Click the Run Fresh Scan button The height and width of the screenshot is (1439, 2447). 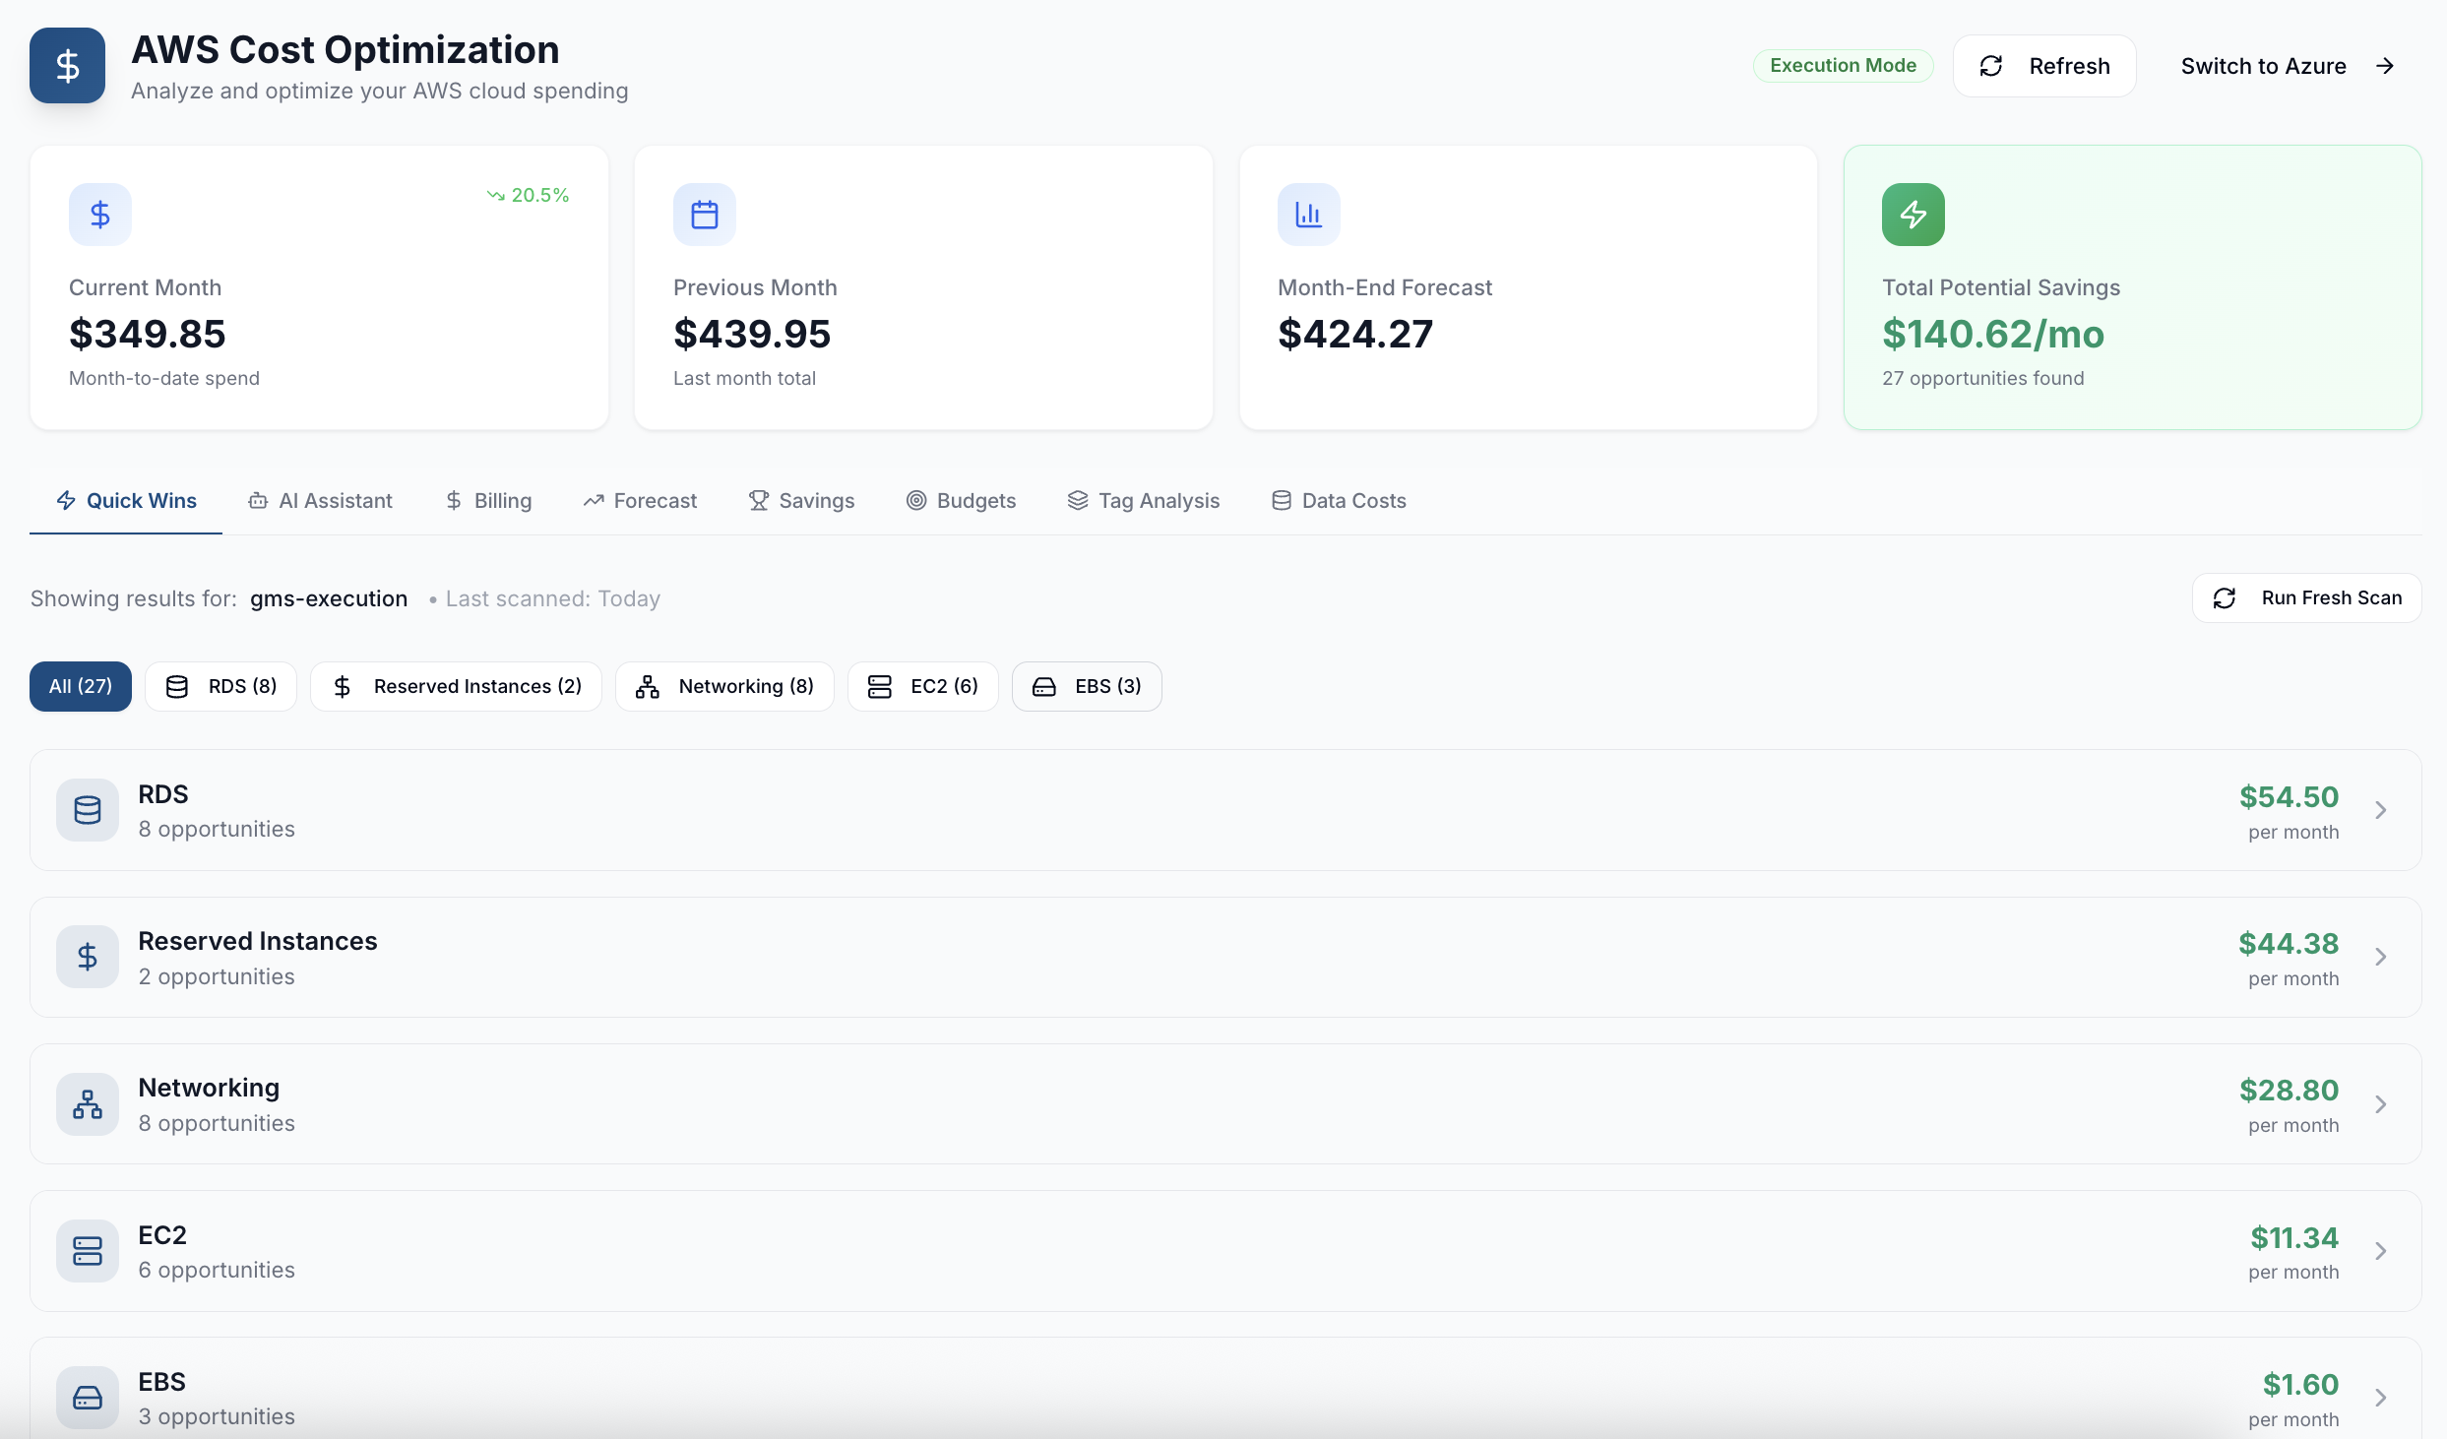pyautogui.click(x=2307, y=597)
